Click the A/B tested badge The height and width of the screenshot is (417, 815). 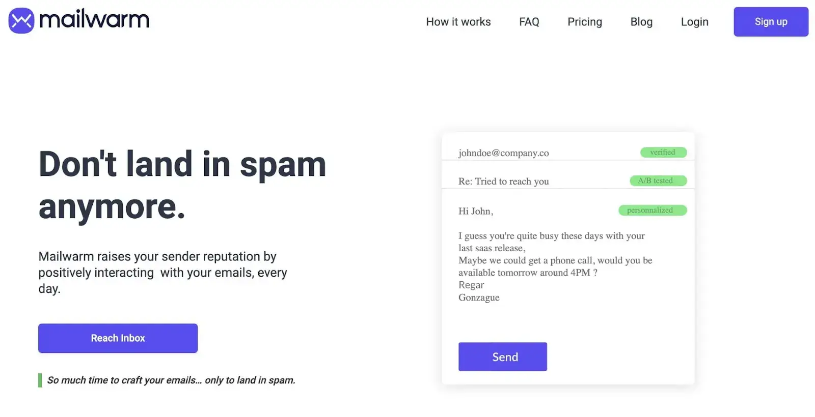658,181
